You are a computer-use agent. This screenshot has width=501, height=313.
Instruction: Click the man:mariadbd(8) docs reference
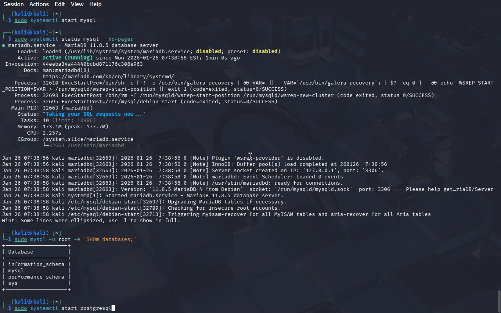(66, 70)
